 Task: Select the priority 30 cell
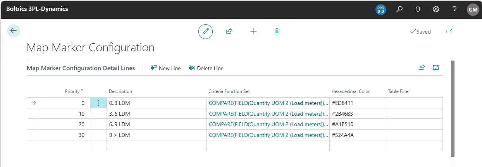(65, 135)
